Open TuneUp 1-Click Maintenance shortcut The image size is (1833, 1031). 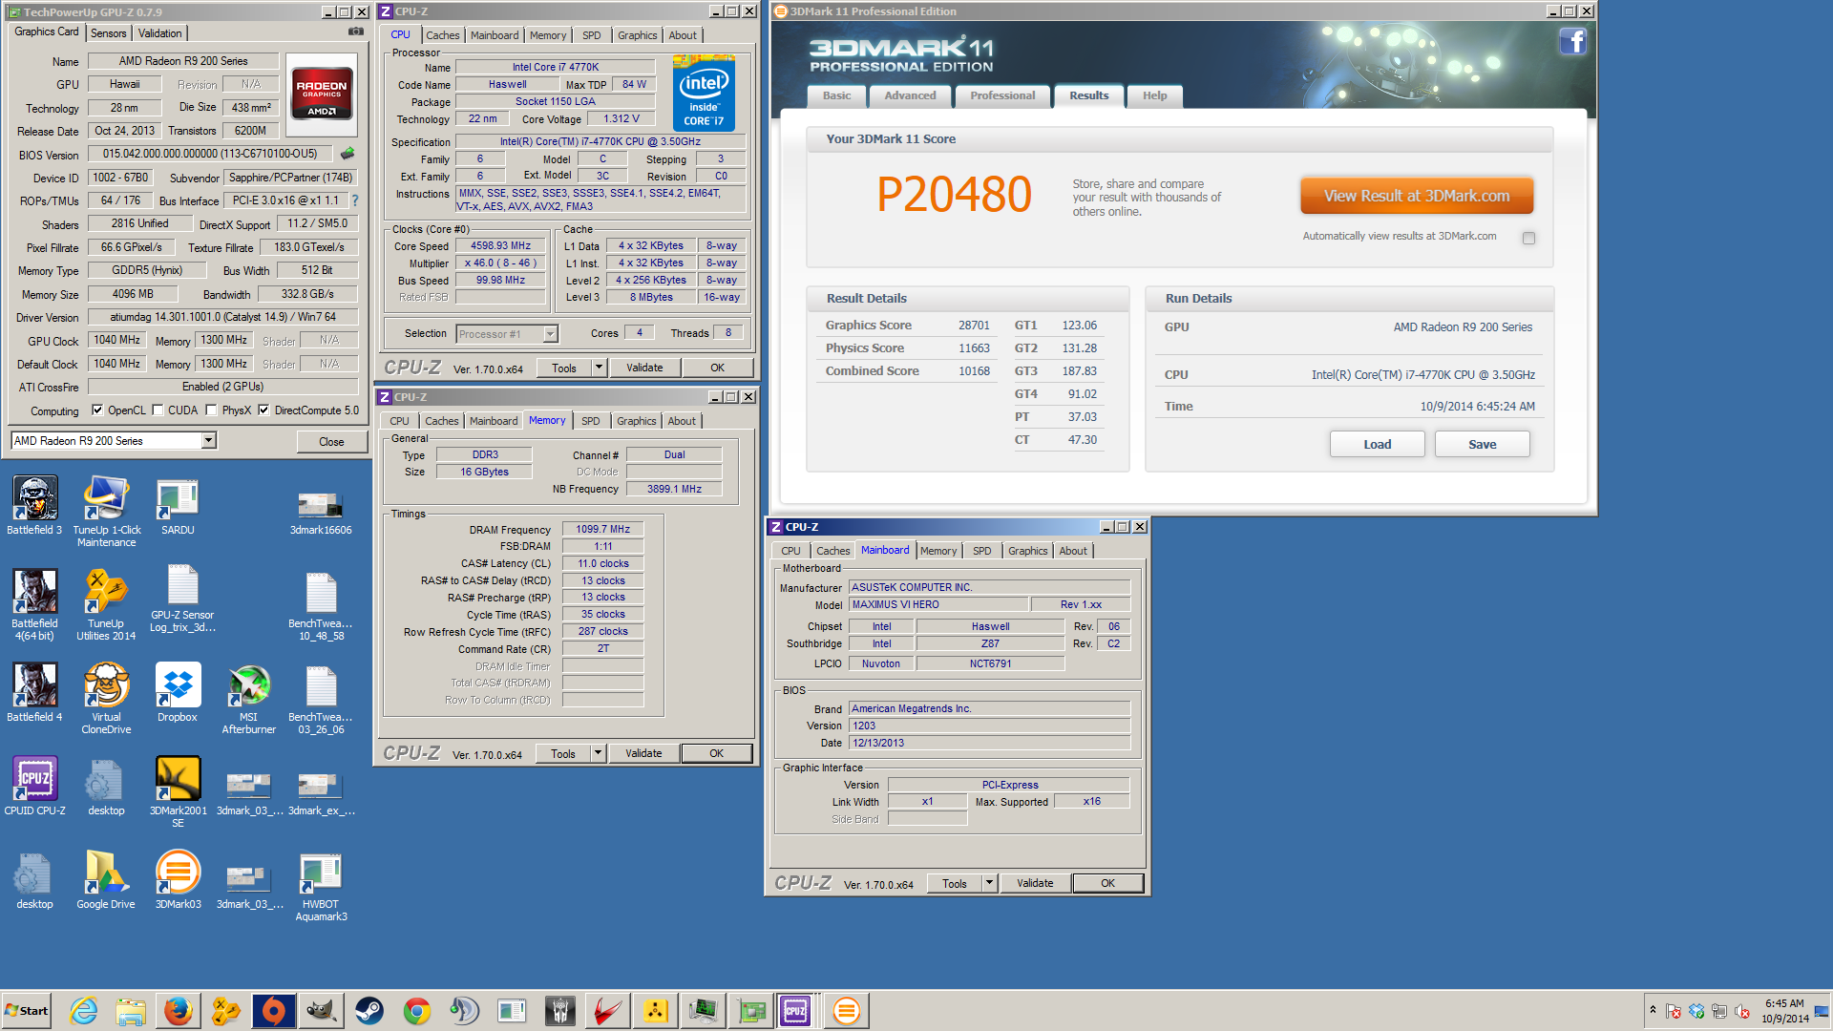pyautogui.click(x=106, y=512)
